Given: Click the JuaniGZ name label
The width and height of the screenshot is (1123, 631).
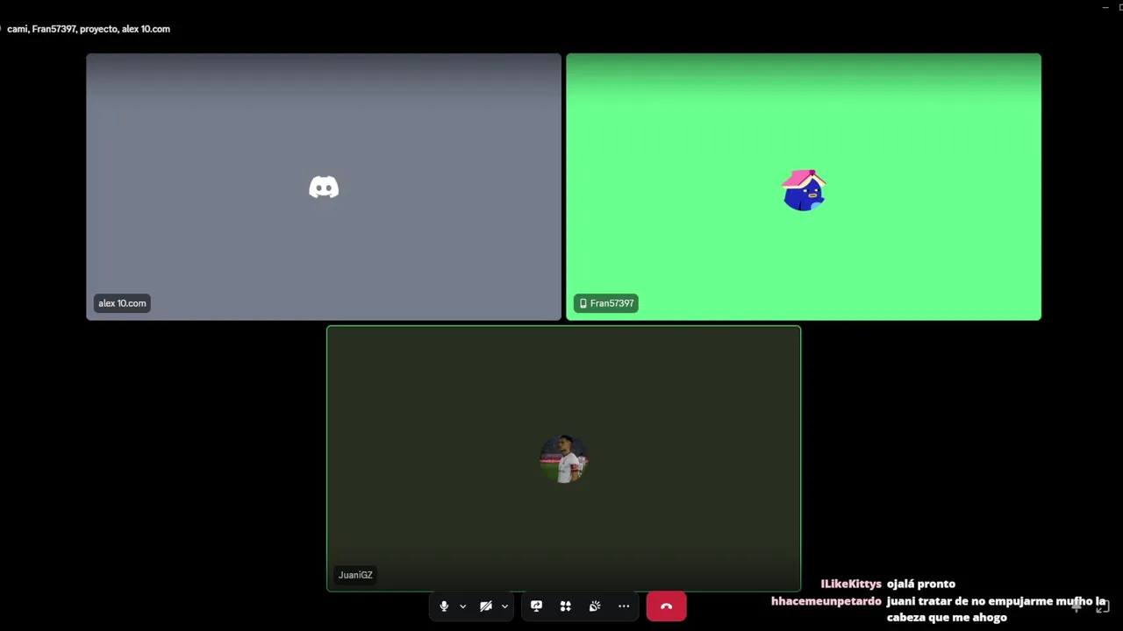Looking at the screenshot, I should point(355,575).
